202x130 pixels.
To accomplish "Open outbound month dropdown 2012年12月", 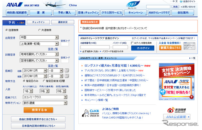I will click(35, 71).
